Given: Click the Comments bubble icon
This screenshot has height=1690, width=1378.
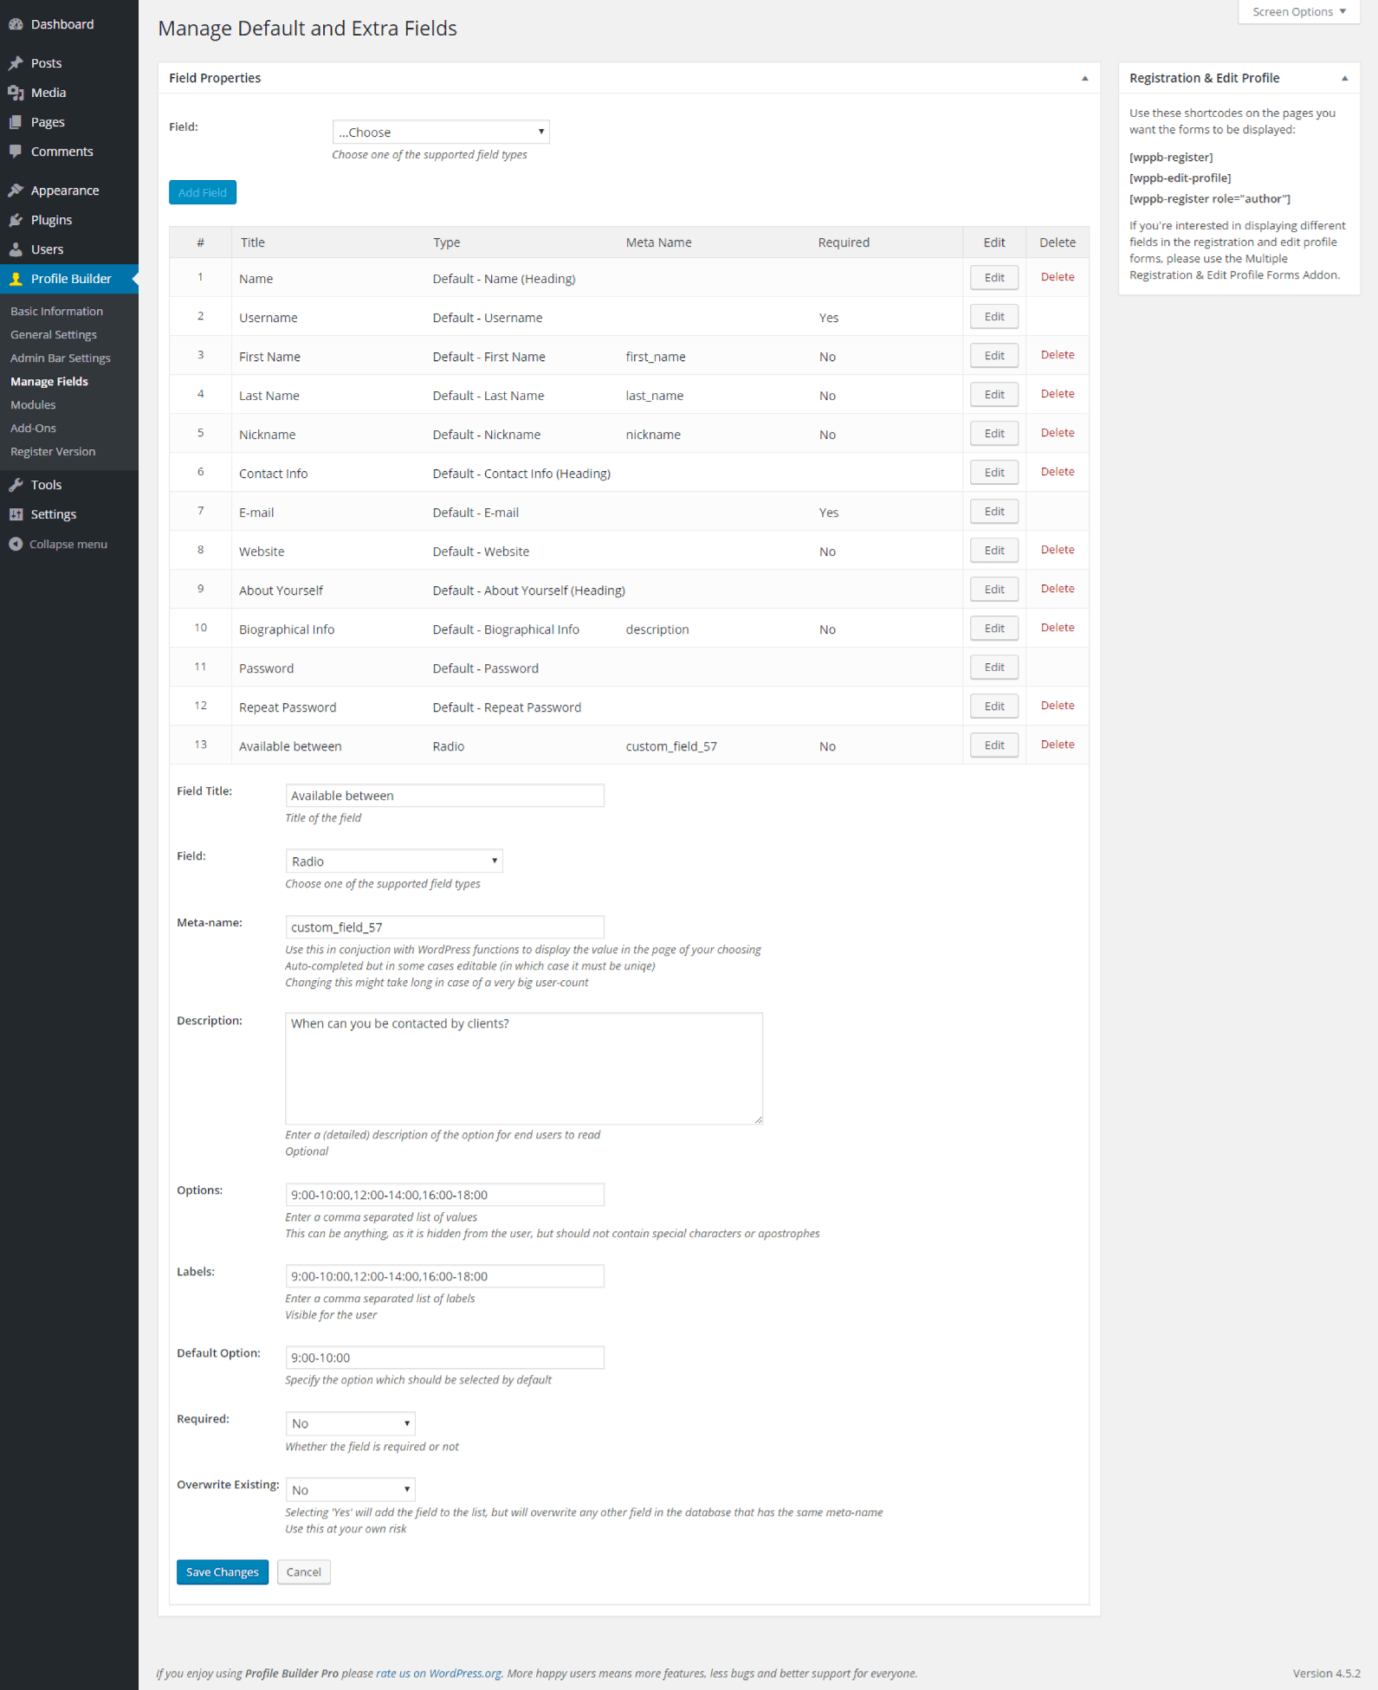Looking at the screenshot, I should 16,152.
